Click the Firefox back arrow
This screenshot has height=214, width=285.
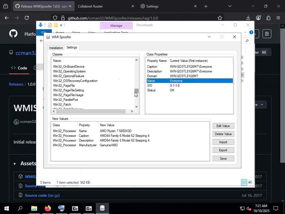pos(7,18)
